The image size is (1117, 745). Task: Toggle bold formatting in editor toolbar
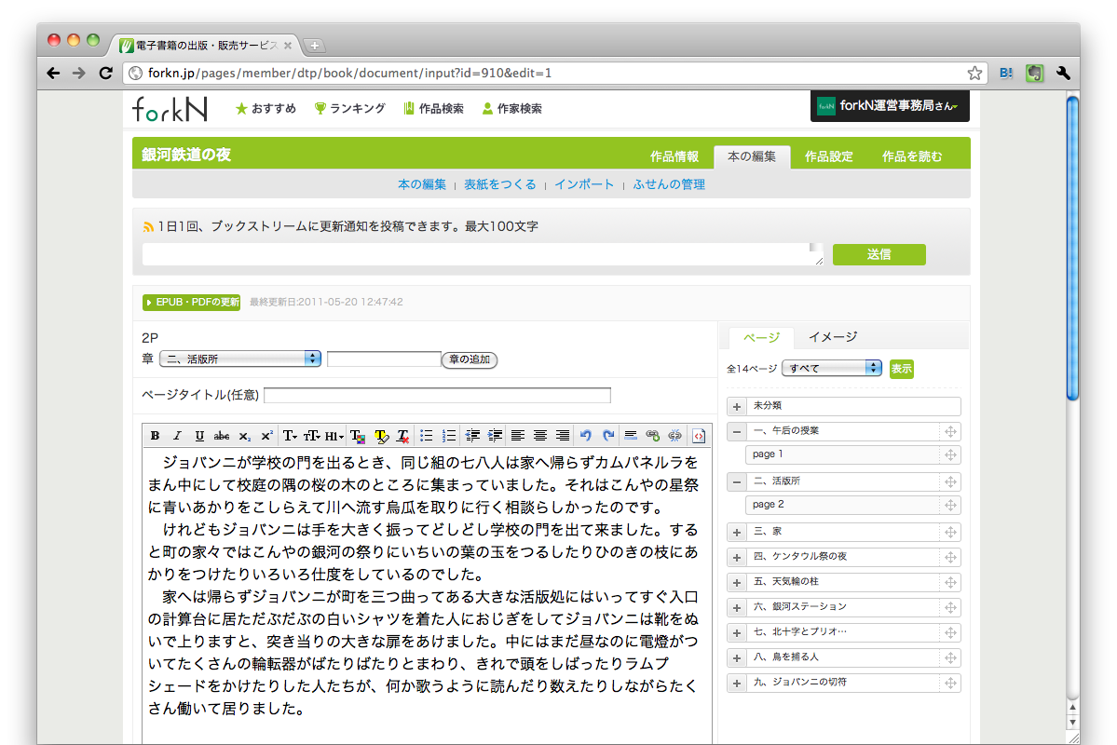156,436
